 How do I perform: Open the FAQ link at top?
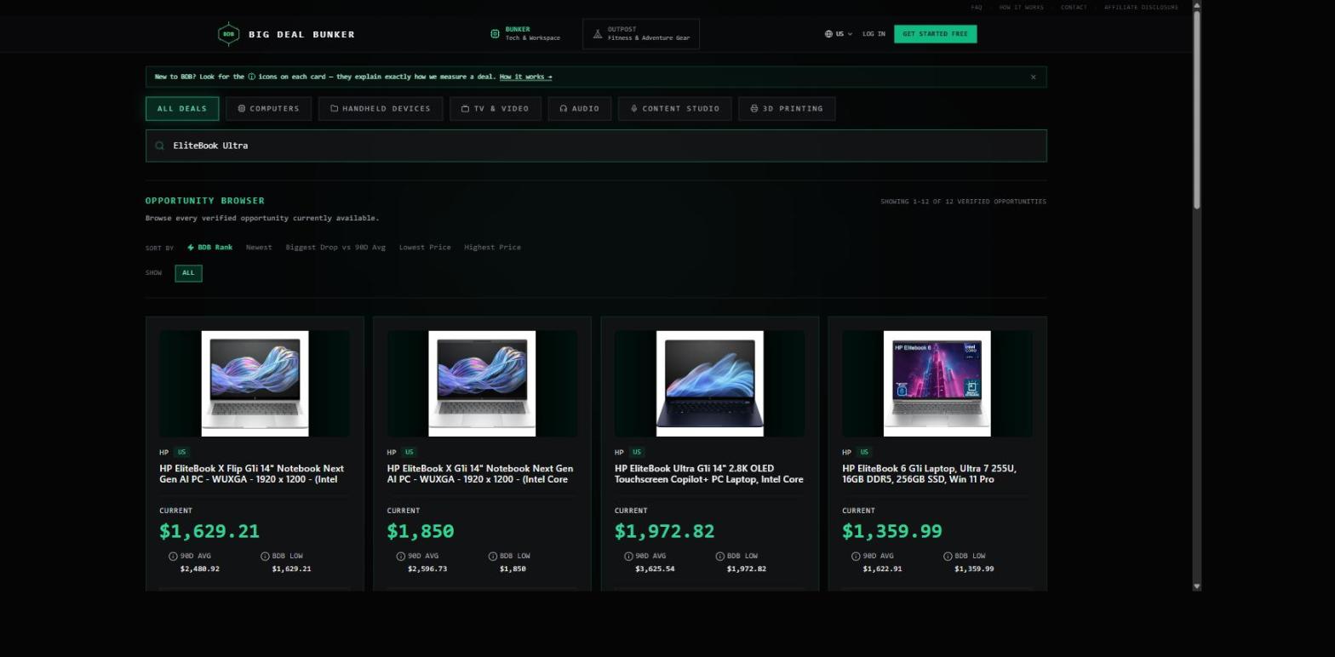click(977, 8)
